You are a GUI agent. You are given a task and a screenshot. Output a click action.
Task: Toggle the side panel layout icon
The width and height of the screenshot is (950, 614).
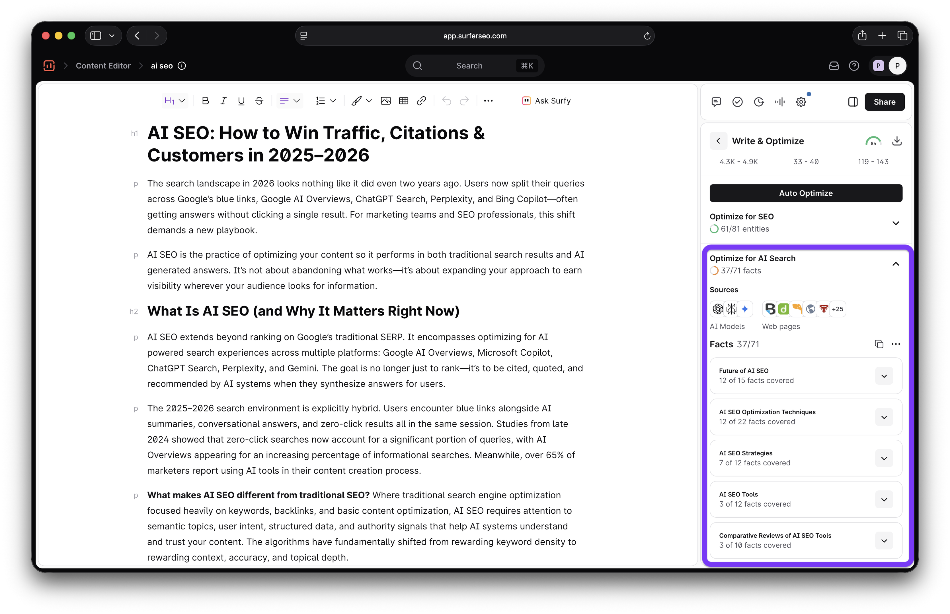(853, 102)
